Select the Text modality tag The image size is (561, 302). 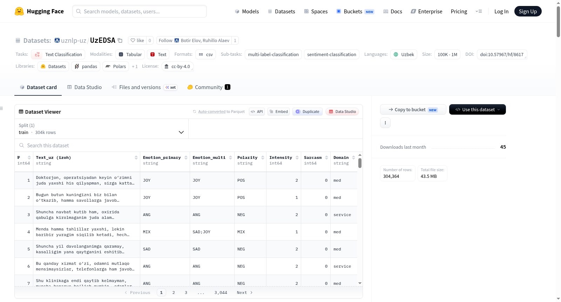point(158,54)
